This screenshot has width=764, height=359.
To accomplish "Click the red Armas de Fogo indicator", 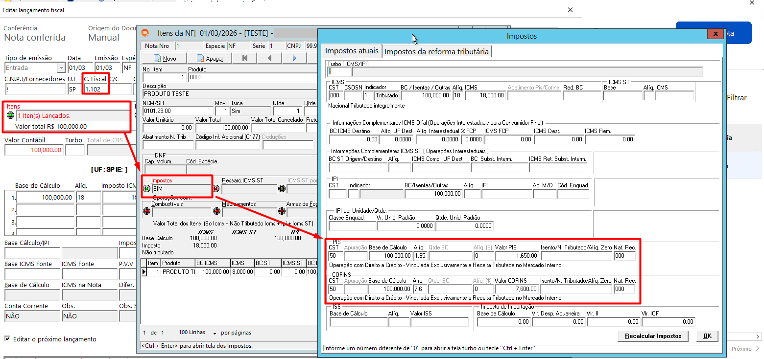I will coord(282,212).
